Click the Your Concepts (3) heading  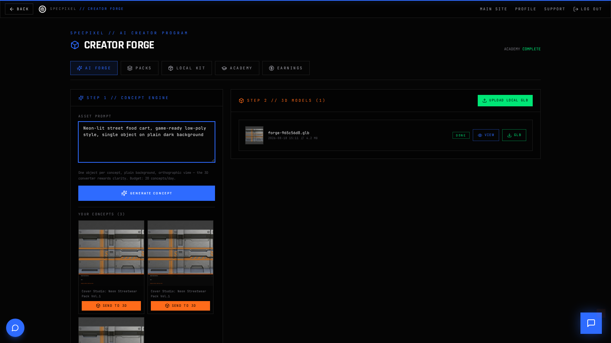point(102,214)
